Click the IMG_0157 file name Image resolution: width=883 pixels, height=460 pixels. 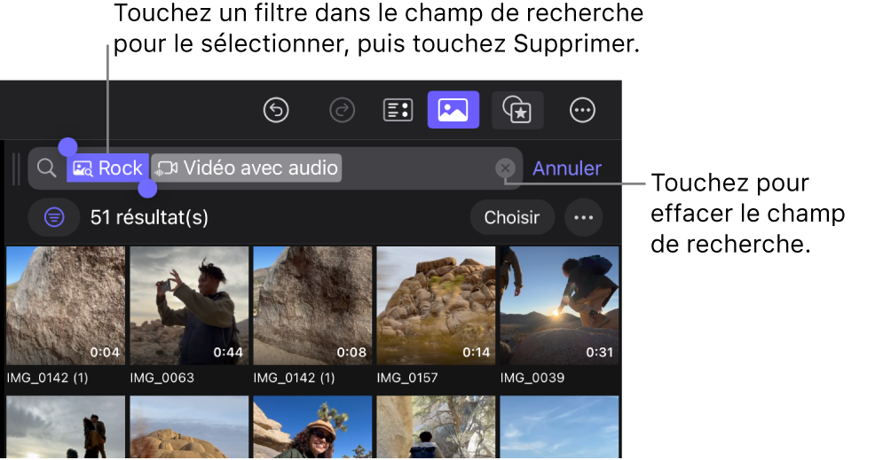[x=407, y=378]
